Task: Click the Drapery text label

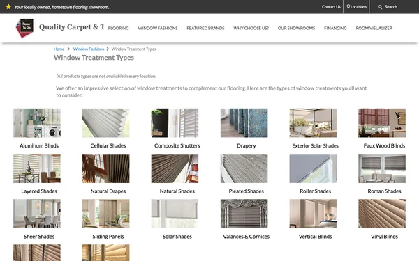Action: (246, 145)
